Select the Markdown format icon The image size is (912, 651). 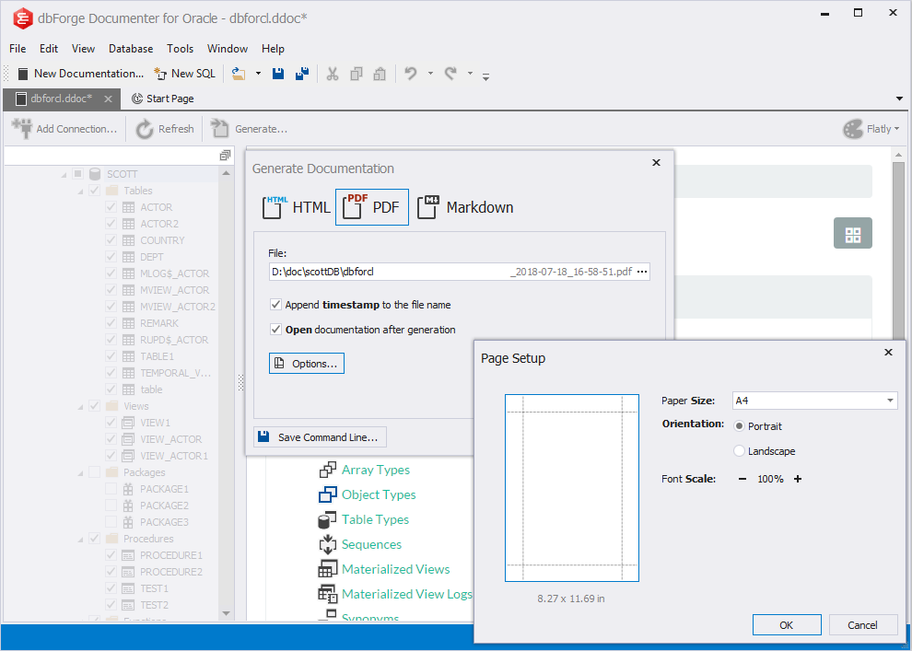click(x=428, y=207)
